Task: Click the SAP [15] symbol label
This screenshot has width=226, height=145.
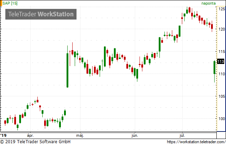Action: point(10,3)
